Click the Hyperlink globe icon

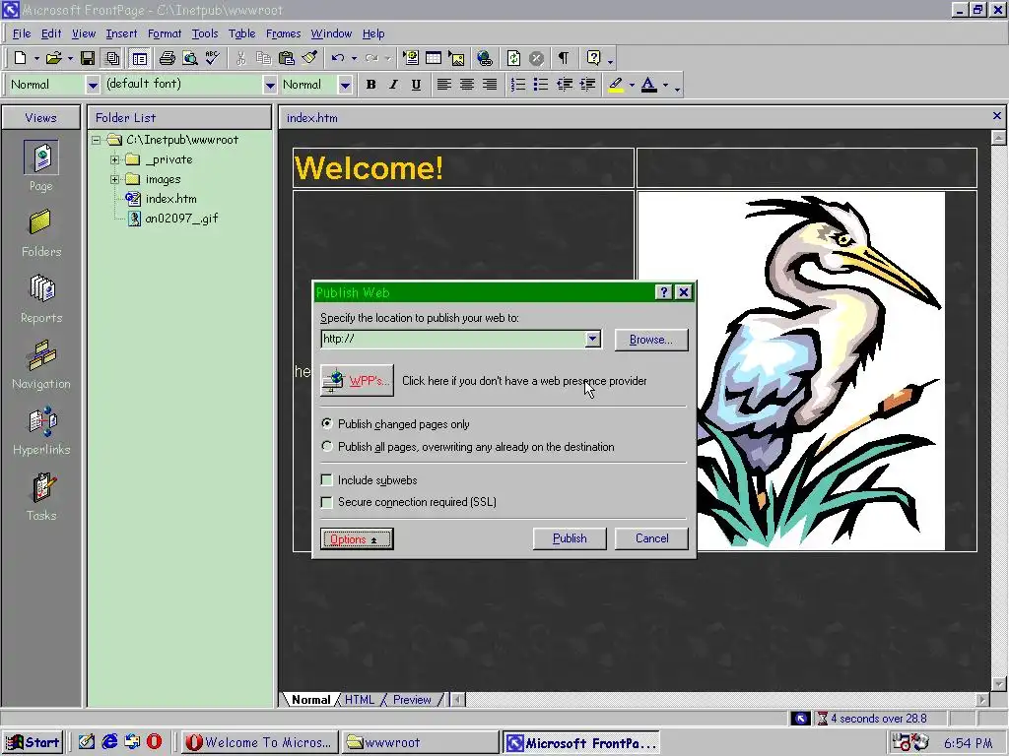click(x=485, y=58)
